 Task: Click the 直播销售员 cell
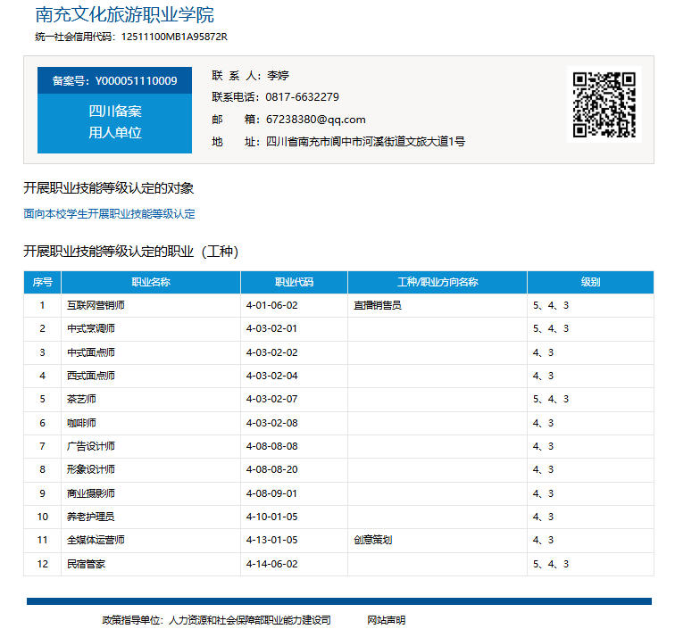click(x=437, y=305)
